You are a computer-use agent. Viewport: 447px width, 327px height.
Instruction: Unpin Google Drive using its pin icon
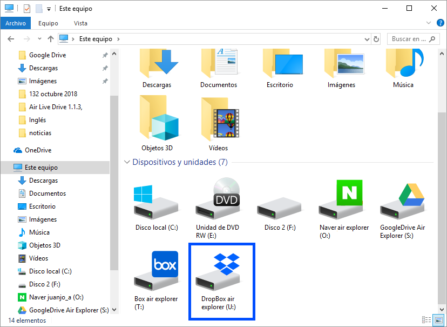105,55
